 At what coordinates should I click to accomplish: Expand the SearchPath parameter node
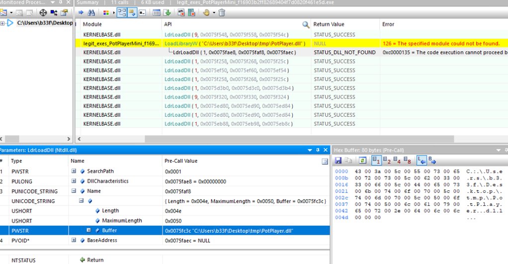click(74, 171)
